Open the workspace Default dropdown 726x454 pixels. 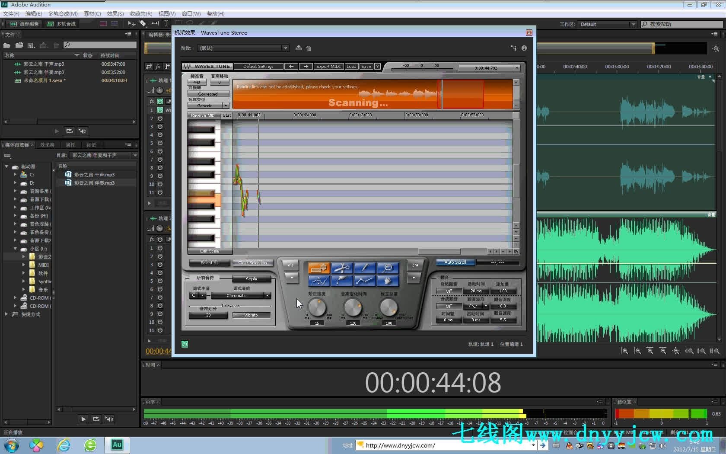(607, 24)
